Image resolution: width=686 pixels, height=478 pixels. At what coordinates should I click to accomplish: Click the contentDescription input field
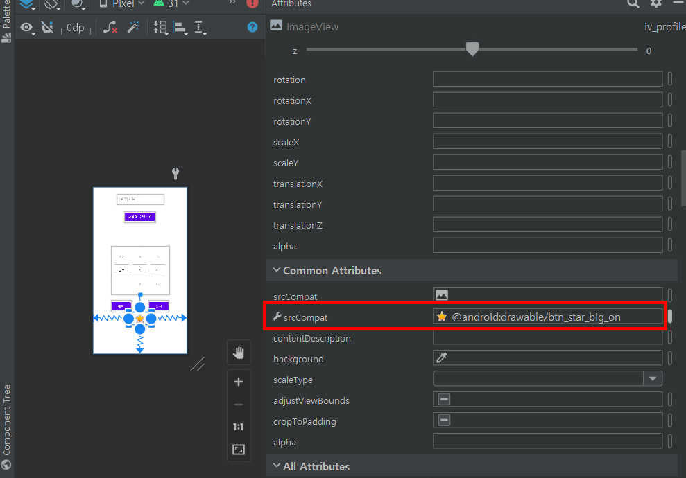pos(547,337)
